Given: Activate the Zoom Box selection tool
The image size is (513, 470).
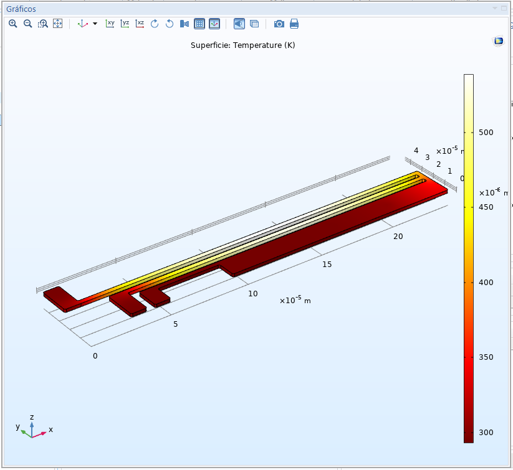Looking at the screenshot, I should (42, 24).
